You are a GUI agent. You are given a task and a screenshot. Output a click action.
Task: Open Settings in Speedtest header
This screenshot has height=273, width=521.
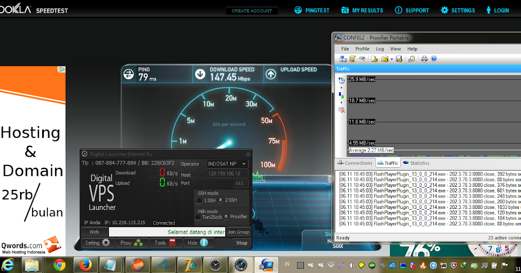pos(458,10)
